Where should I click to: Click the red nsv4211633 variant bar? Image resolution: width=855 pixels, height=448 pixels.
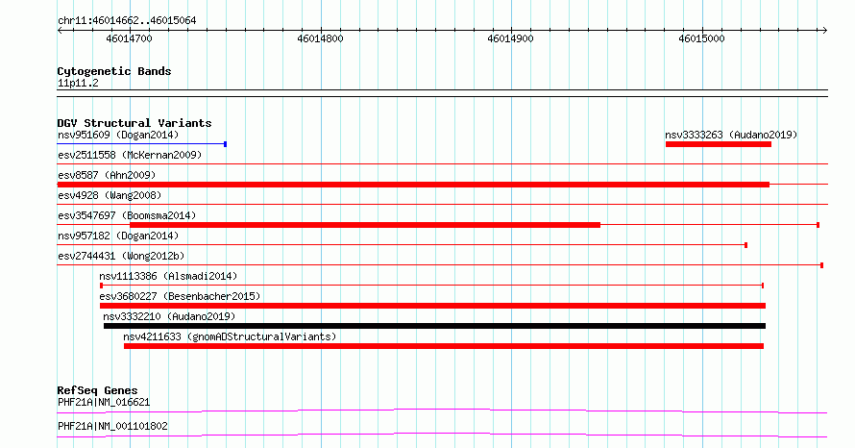(x=444, y=346)
